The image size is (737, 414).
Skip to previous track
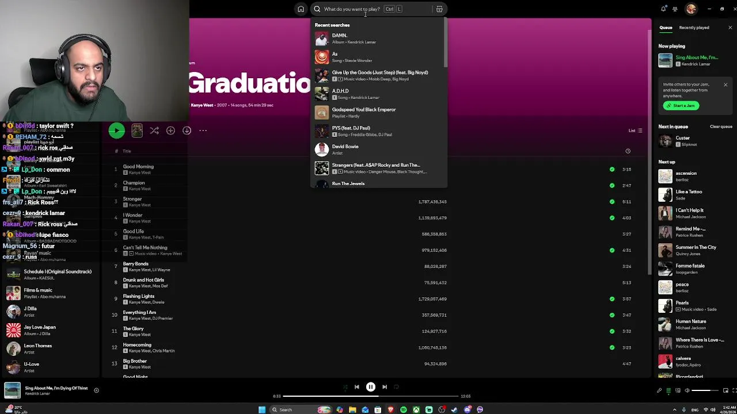tap(356, 387)
